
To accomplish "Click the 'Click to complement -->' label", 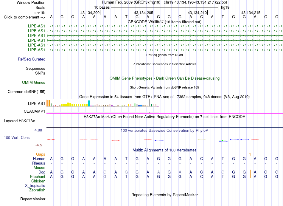I will click(24, 17).
